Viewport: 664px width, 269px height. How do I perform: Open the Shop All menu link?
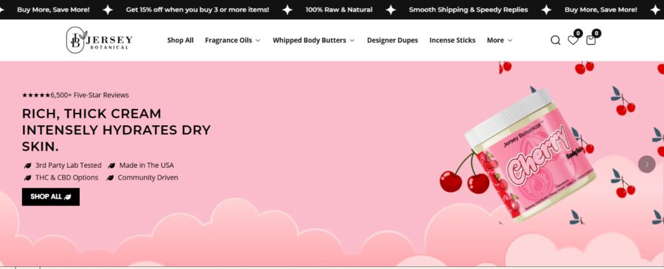tap(180, 40)
